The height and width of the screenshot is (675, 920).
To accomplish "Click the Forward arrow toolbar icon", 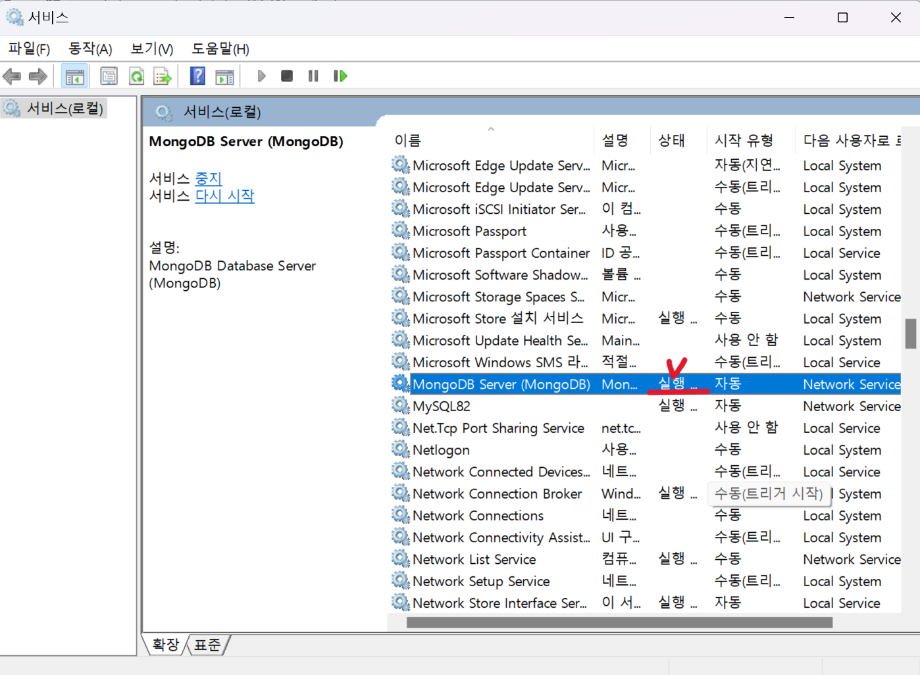I will point(38,76).
